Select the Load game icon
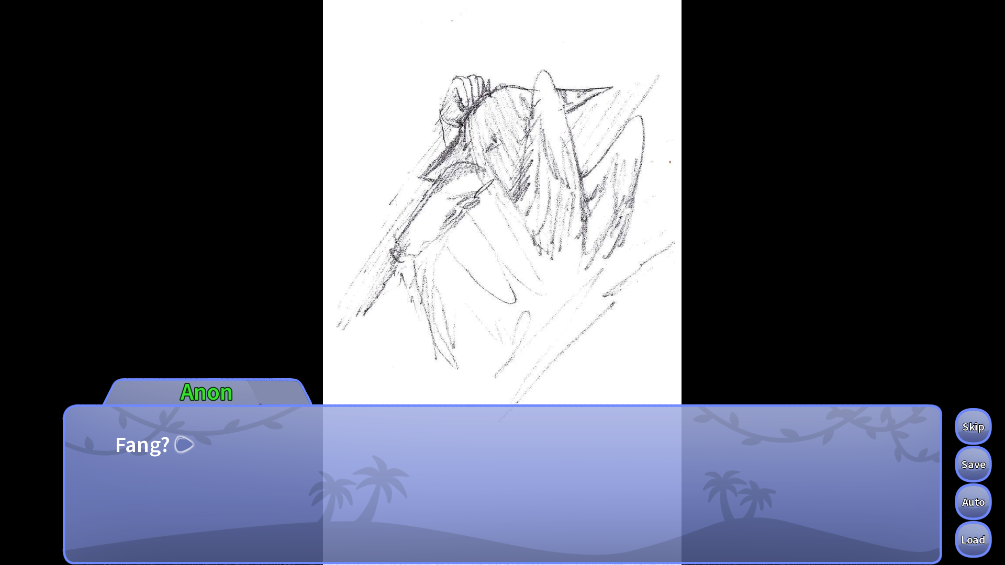Viewport: 1005px width, 565px height. 973,539
